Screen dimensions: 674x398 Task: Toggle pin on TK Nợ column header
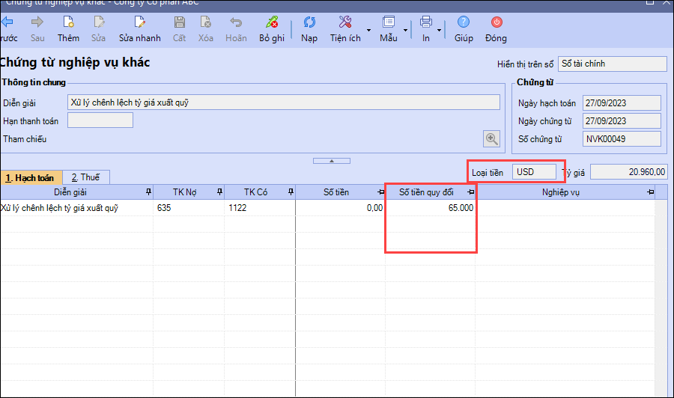point(219,193)
